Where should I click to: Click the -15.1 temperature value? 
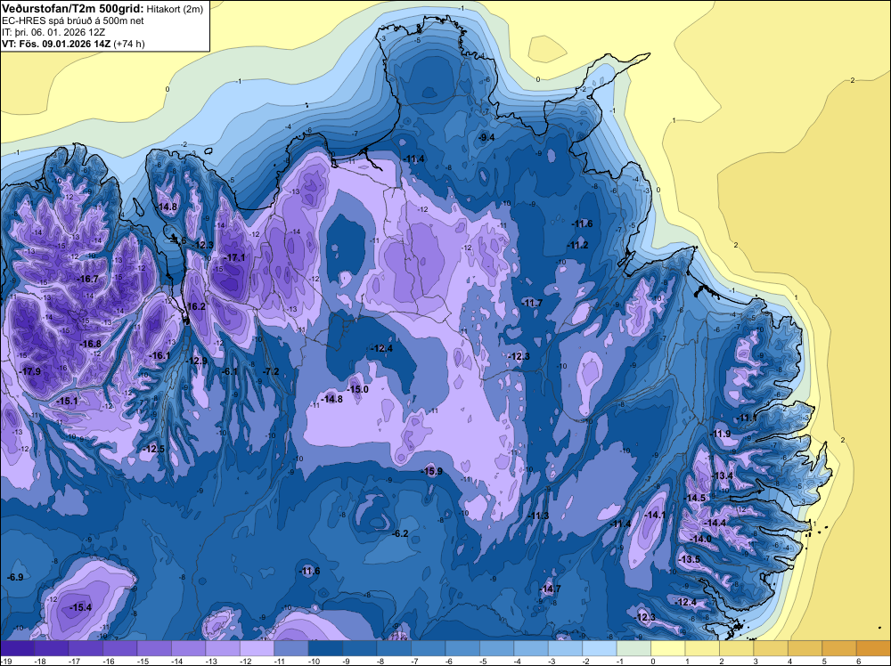tap(67, 401)
